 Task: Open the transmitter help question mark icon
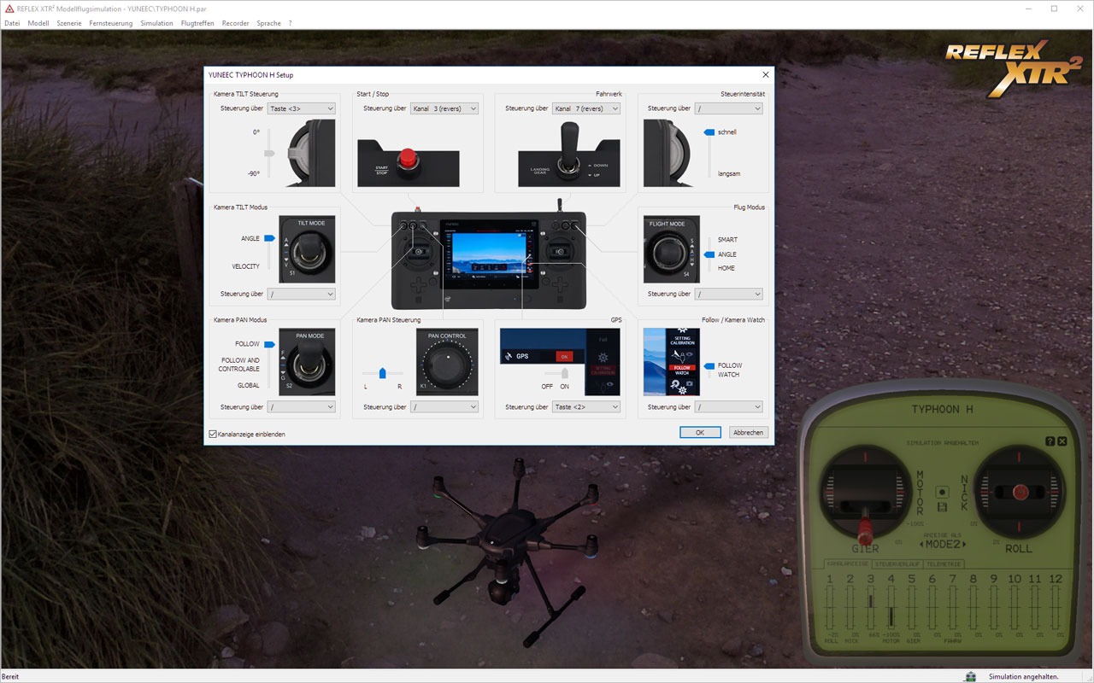click(x=1049, y=441)
